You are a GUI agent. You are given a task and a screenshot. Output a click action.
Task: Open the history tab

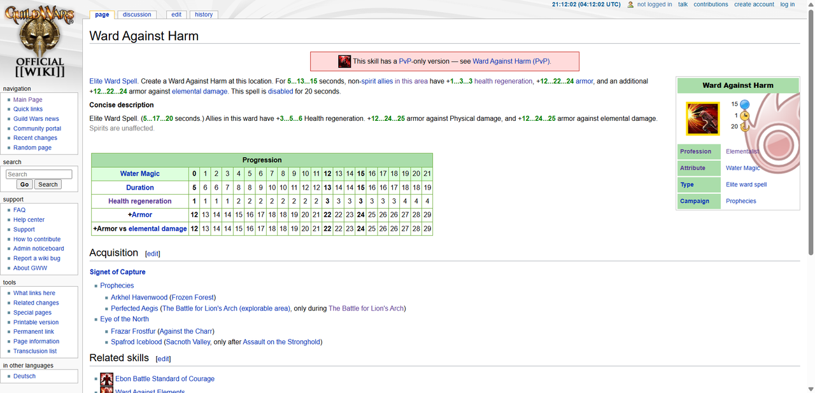coord(204,15)
